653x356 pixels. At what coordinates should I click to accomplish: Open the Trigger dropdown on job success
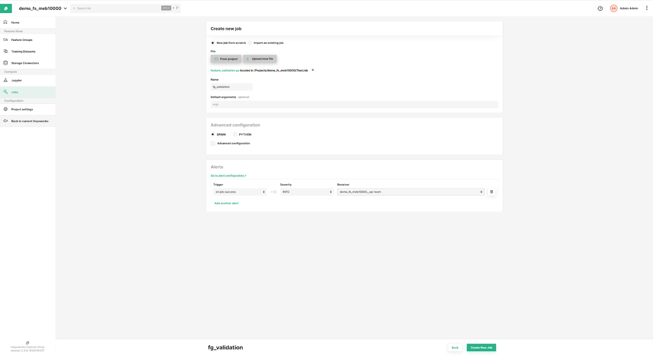coord(240,192)
